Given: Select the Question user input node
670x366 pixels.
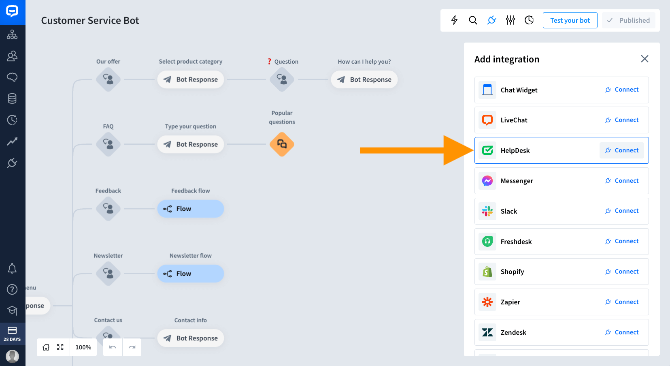Looking at the screenshot, I should pyautogui.click(x=282, y=79).
